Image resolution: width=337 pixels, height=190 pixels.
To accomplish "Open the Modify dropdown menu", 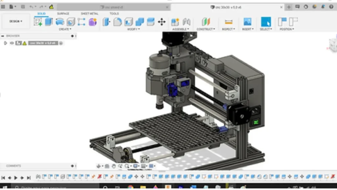I will point(133,29).
